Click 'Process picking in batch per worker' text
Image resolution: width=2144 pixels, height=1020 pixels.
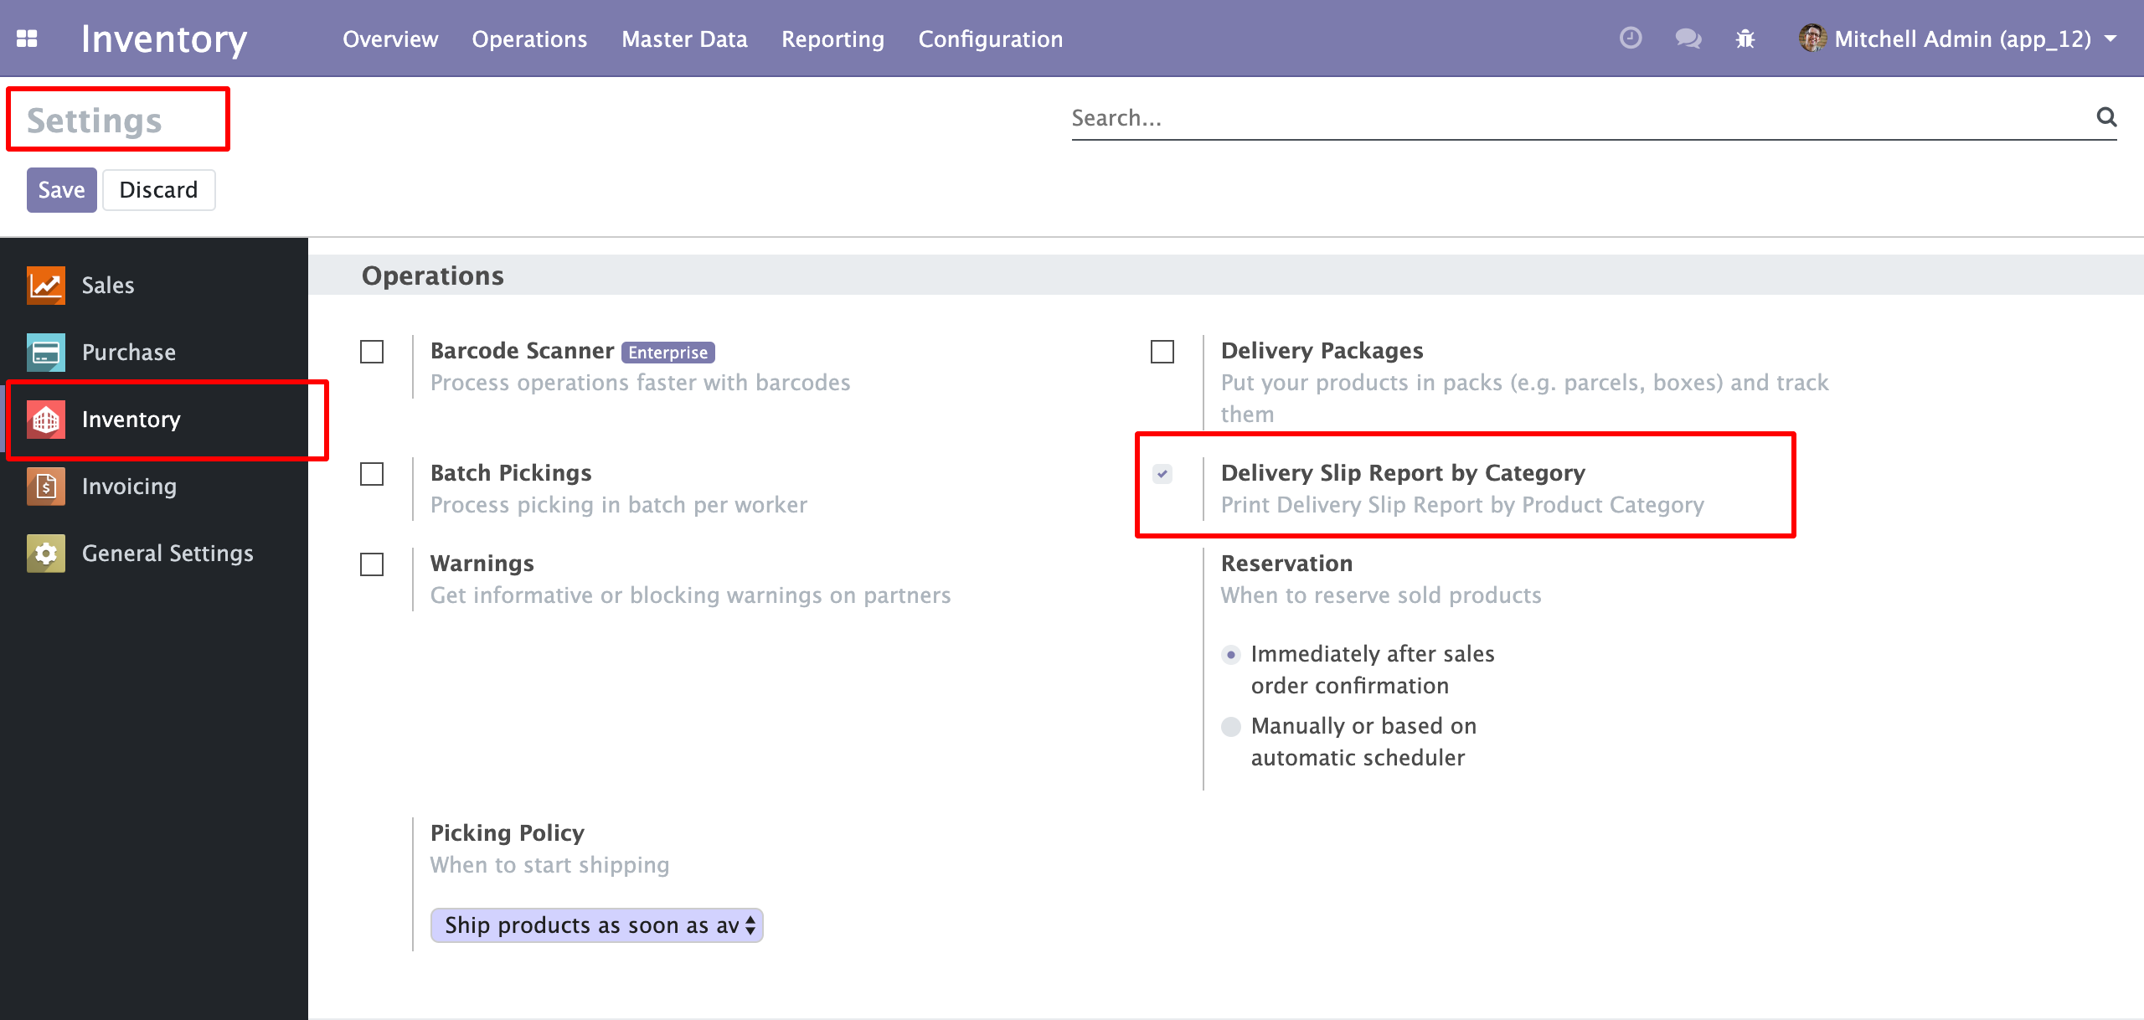point(619,505)
